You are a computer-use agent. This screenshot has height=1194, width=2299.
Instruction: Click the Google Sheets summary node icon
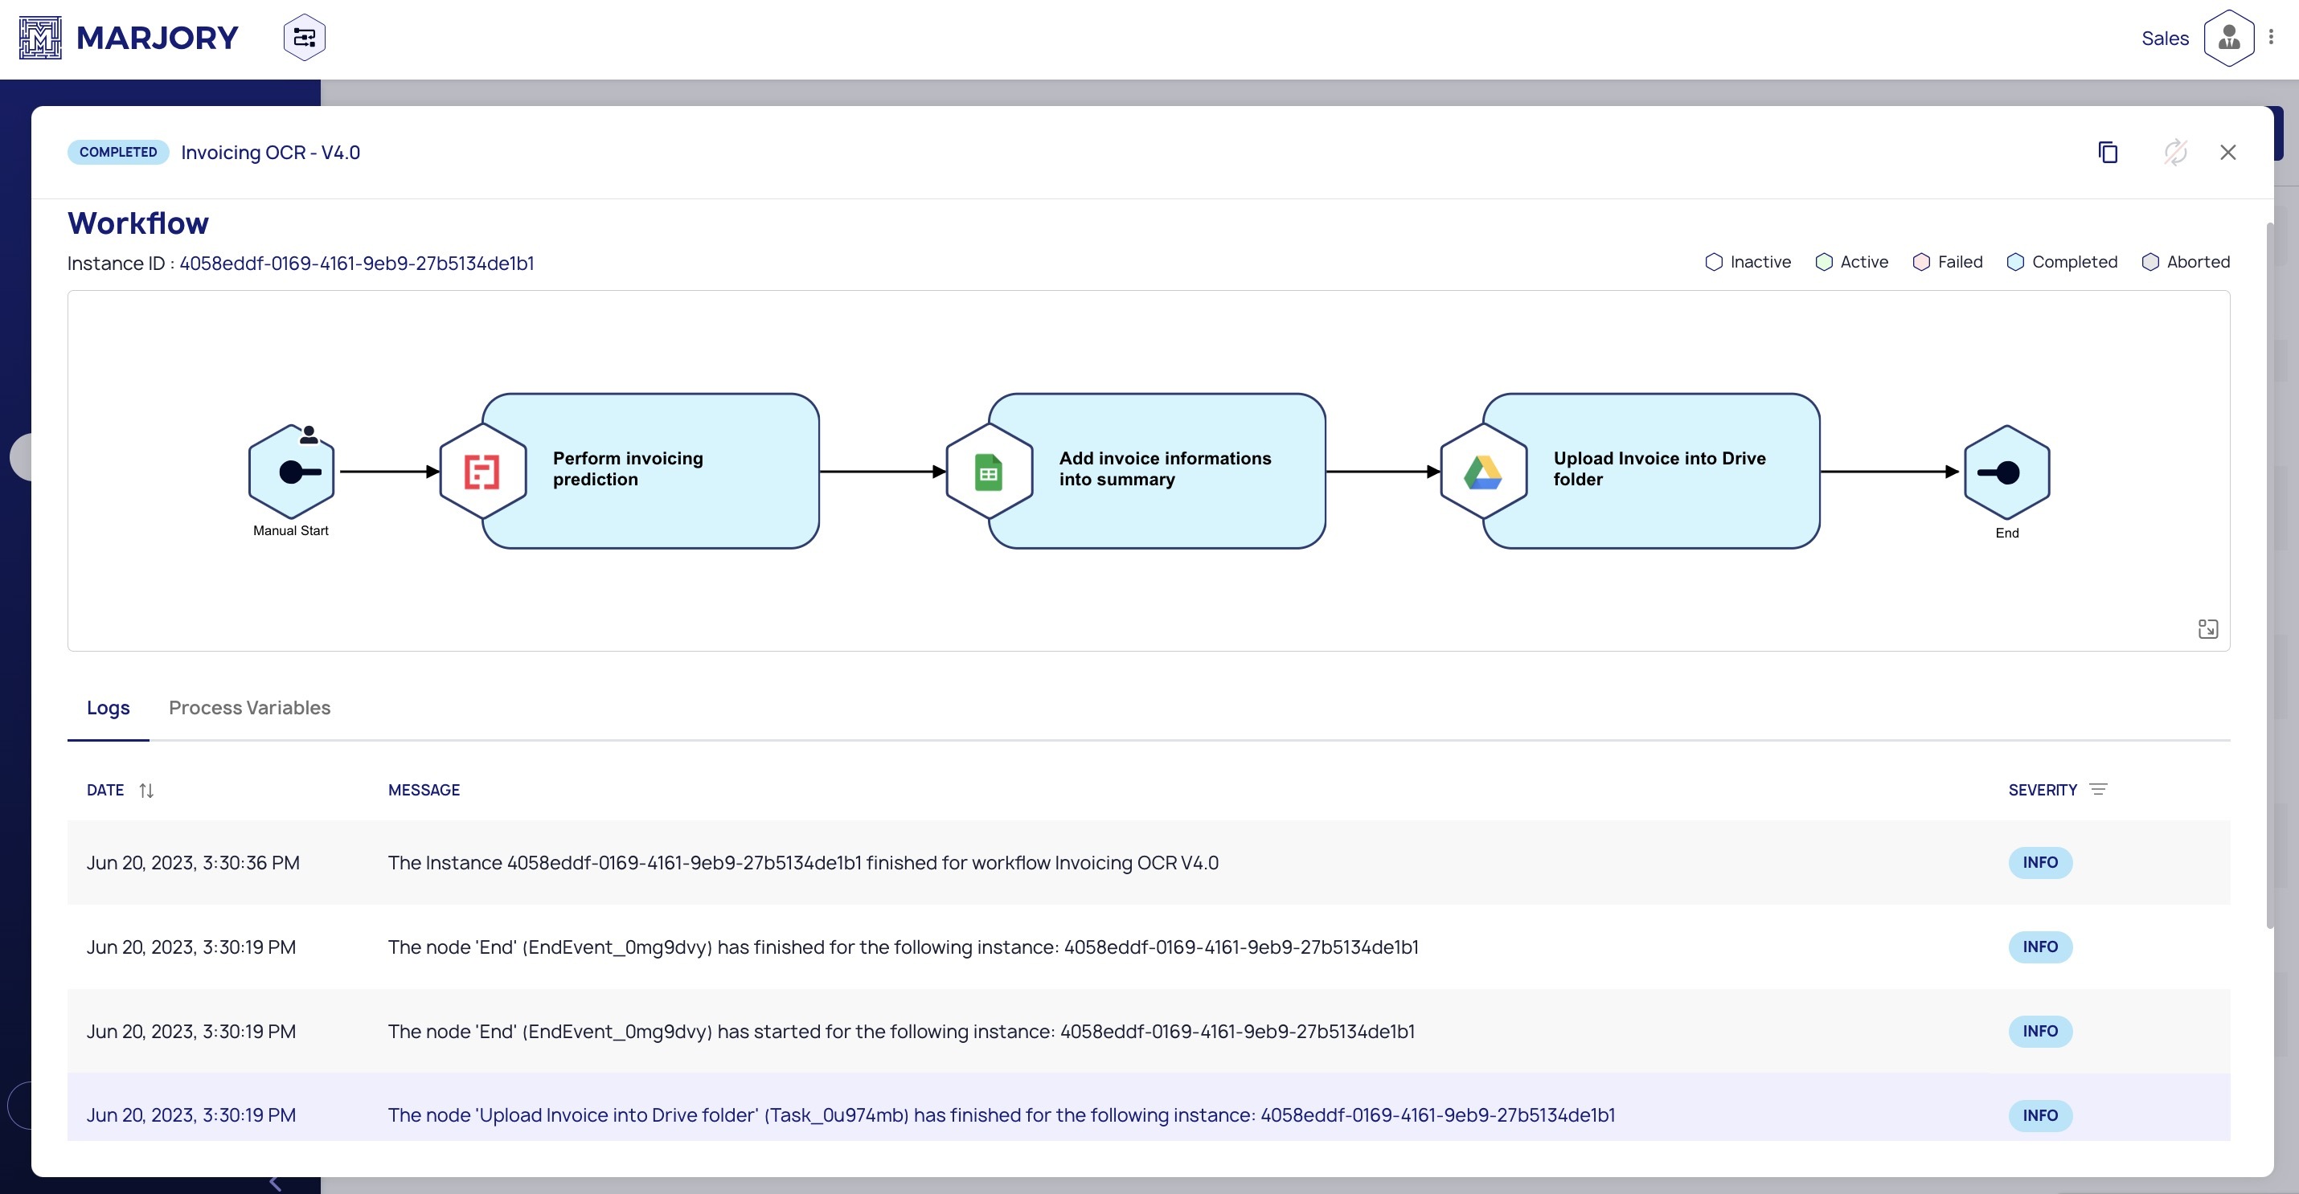click(988, 472)
